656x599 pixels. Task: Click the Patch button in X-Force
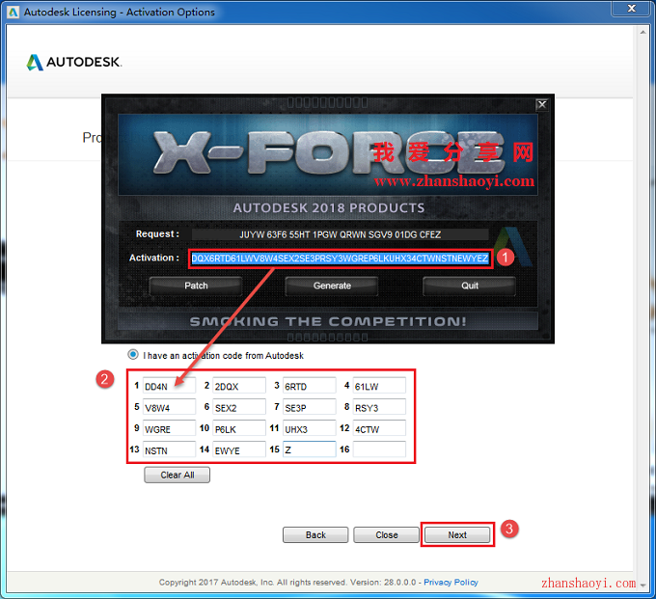click(196, 286)
